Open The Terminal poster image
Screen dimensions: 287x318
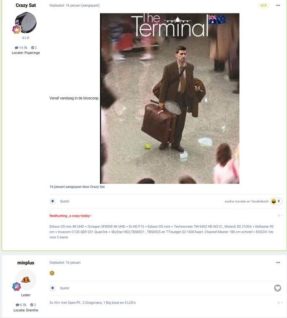point(170,99)
